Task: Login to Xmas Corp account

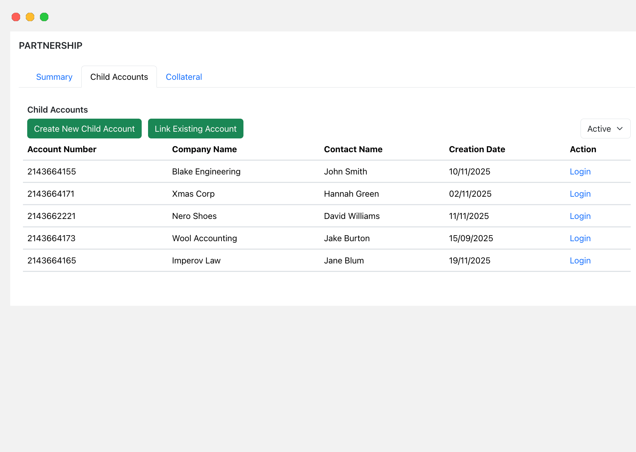Action: tap(580, 194)
